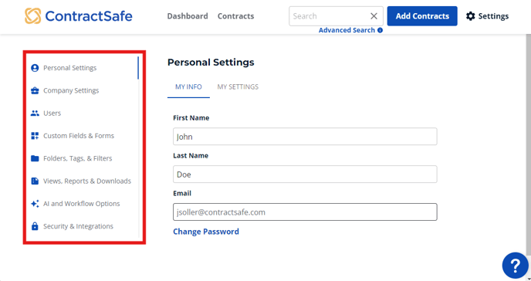
Task: Open Settings via the gear icon
Action: click(470, 16)
